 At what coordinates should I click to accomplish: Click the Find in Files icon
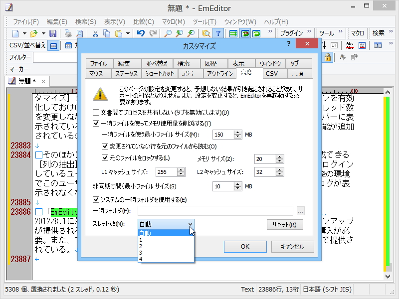tap(206, 33)
